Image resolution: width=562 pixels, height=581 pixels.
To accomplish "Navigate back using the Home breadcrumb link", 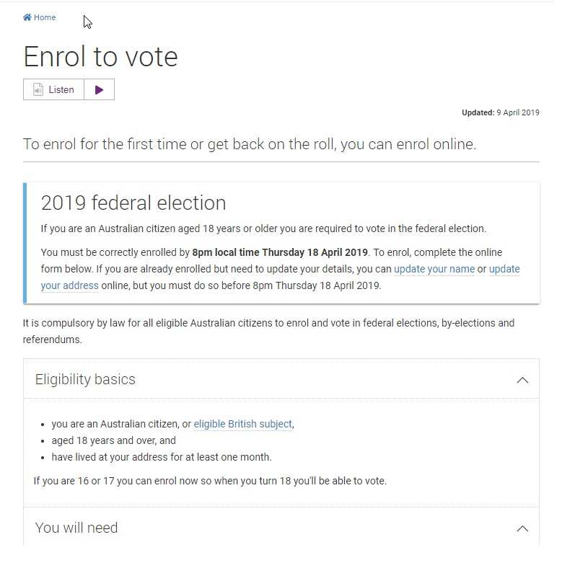I will (44, 17).
